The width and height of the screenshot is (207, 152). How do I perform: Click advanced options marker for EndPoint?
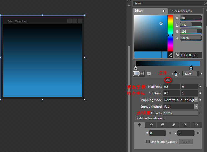[x=200, y=93]
